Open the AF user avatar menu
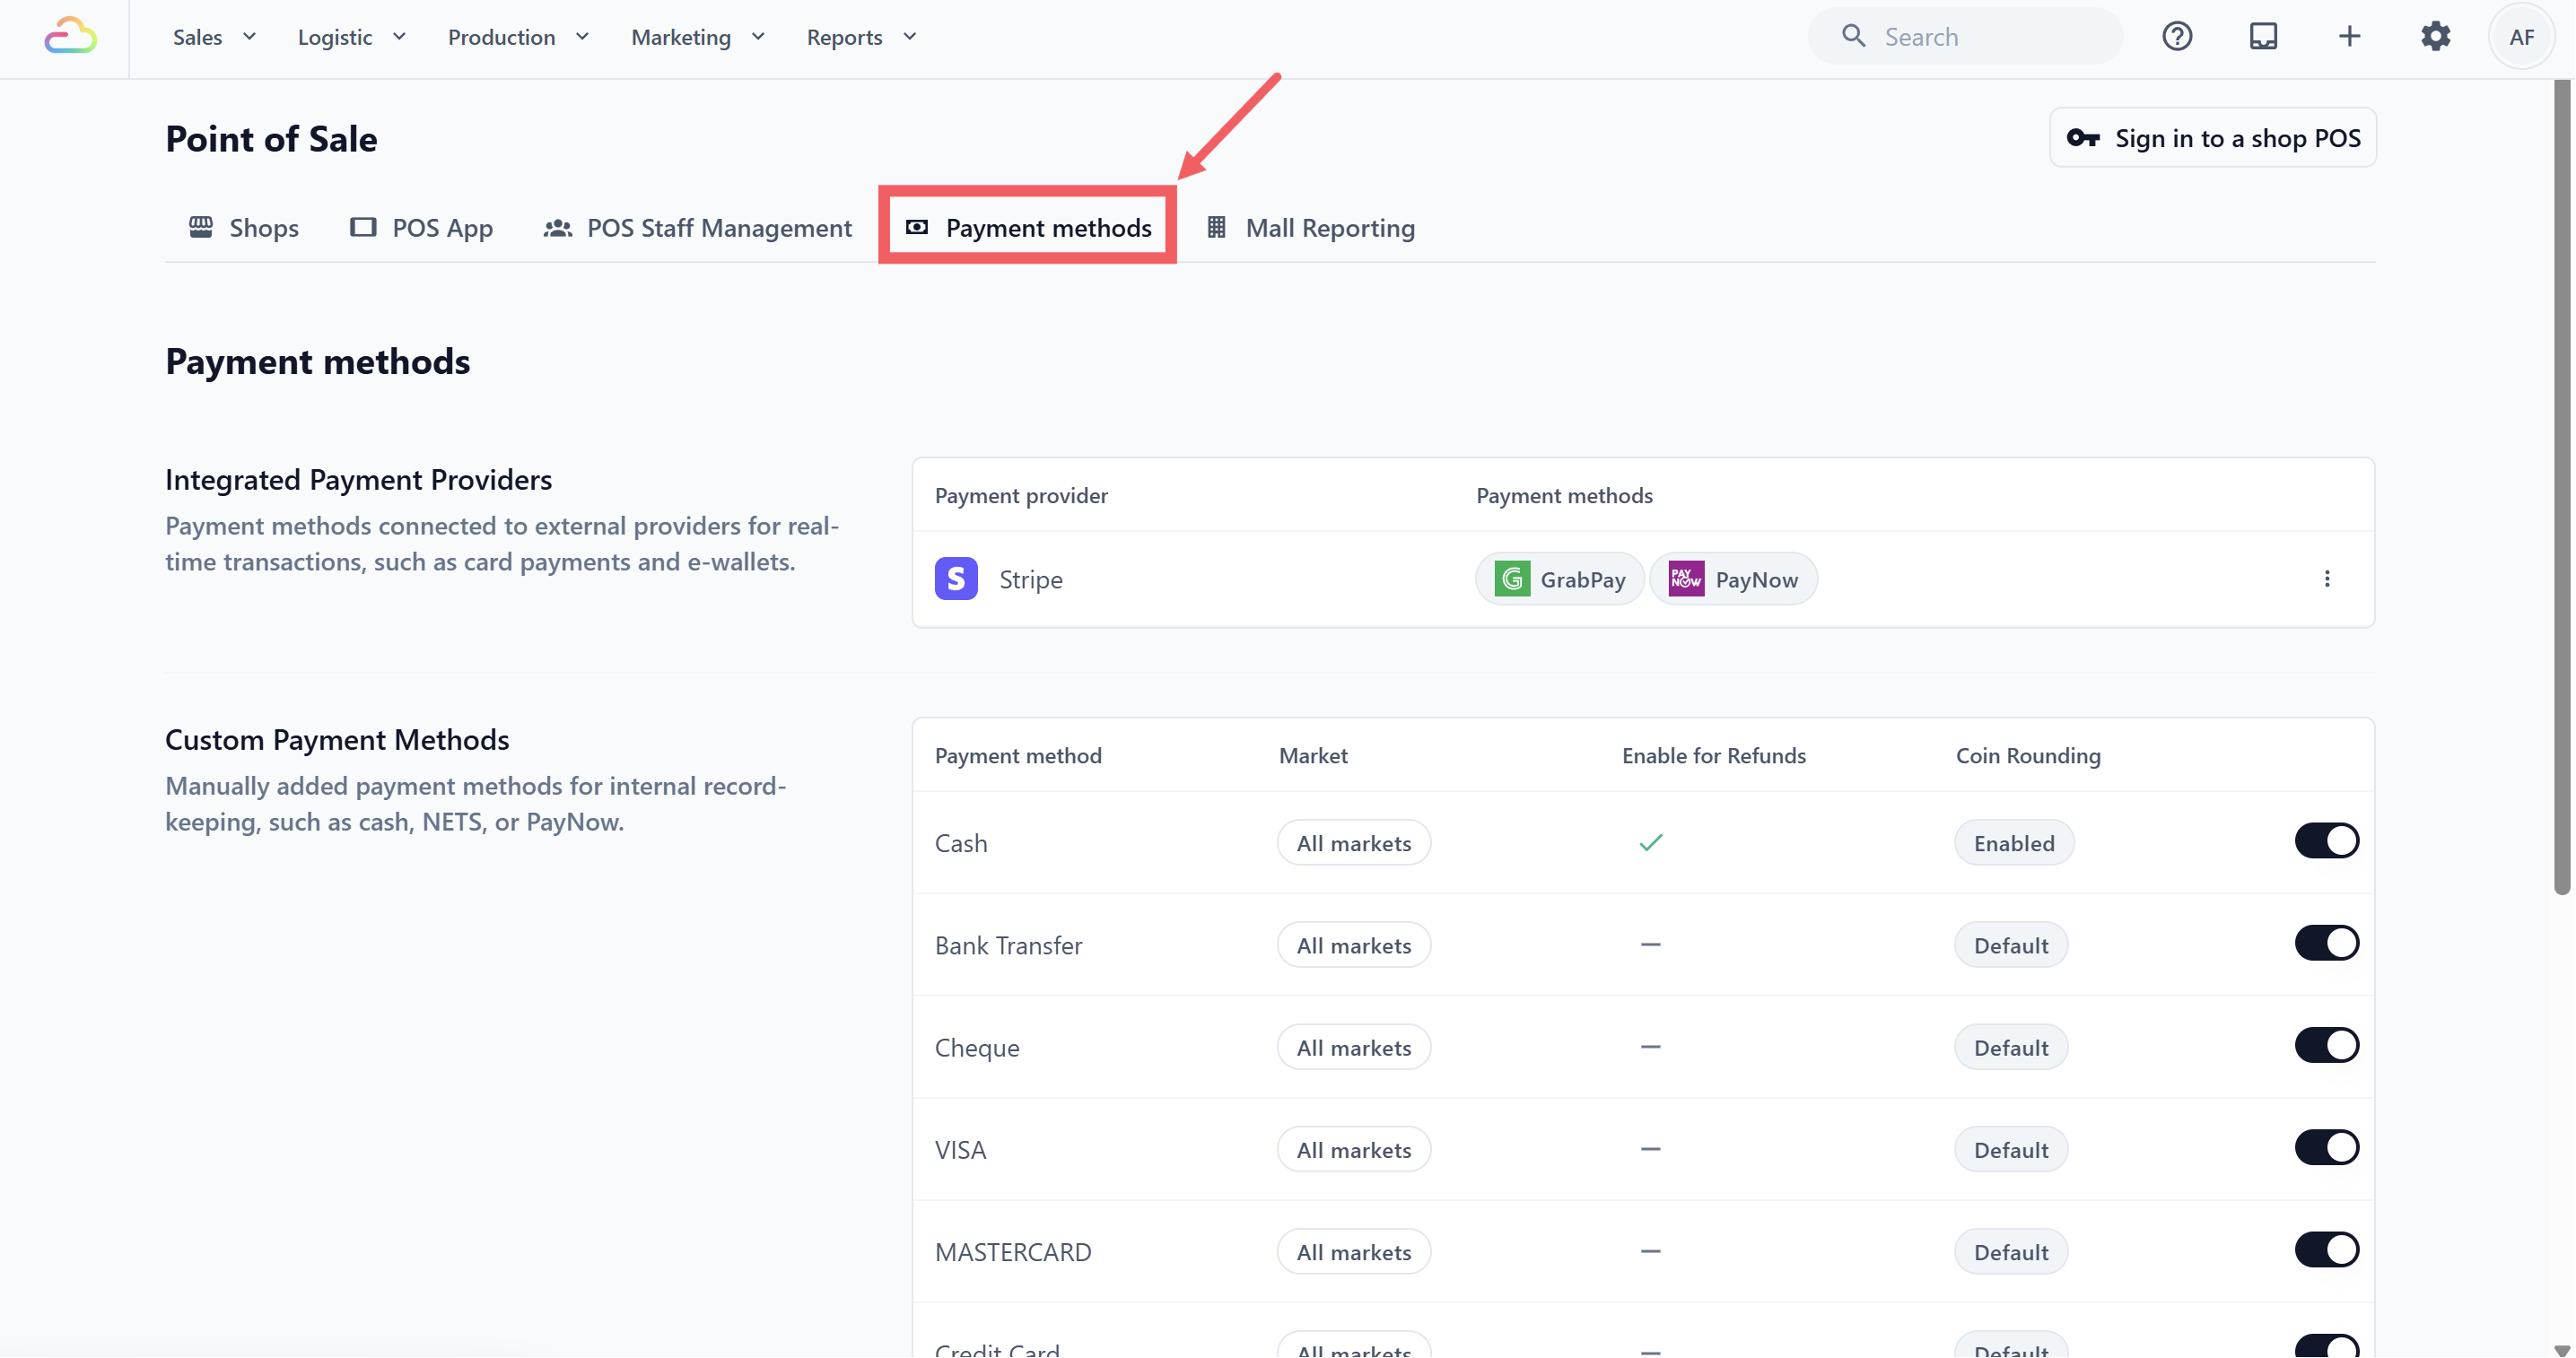The image size is (2576, 1358). pos(2521,37)
